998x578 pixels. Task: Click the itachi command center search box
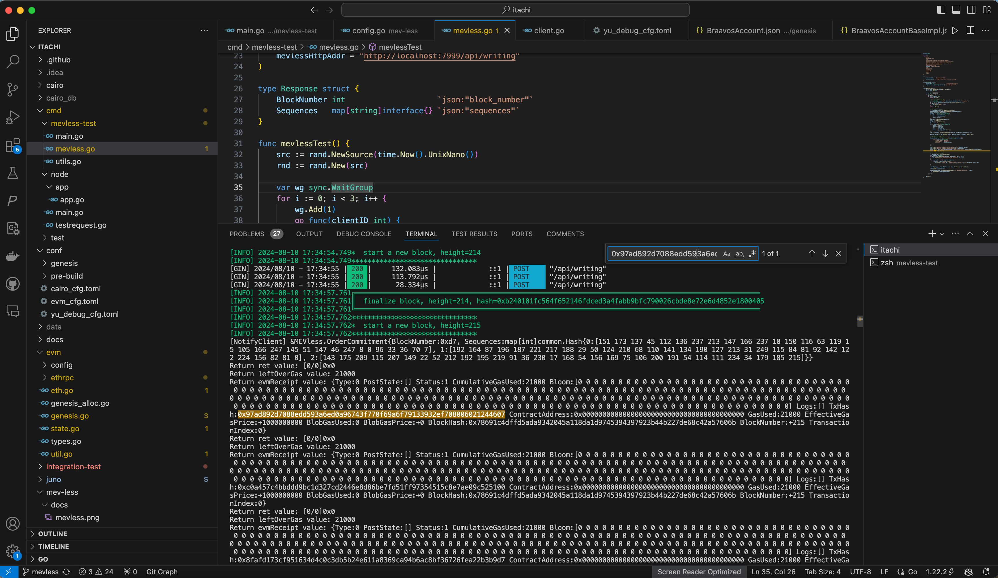tap(515, 10)
